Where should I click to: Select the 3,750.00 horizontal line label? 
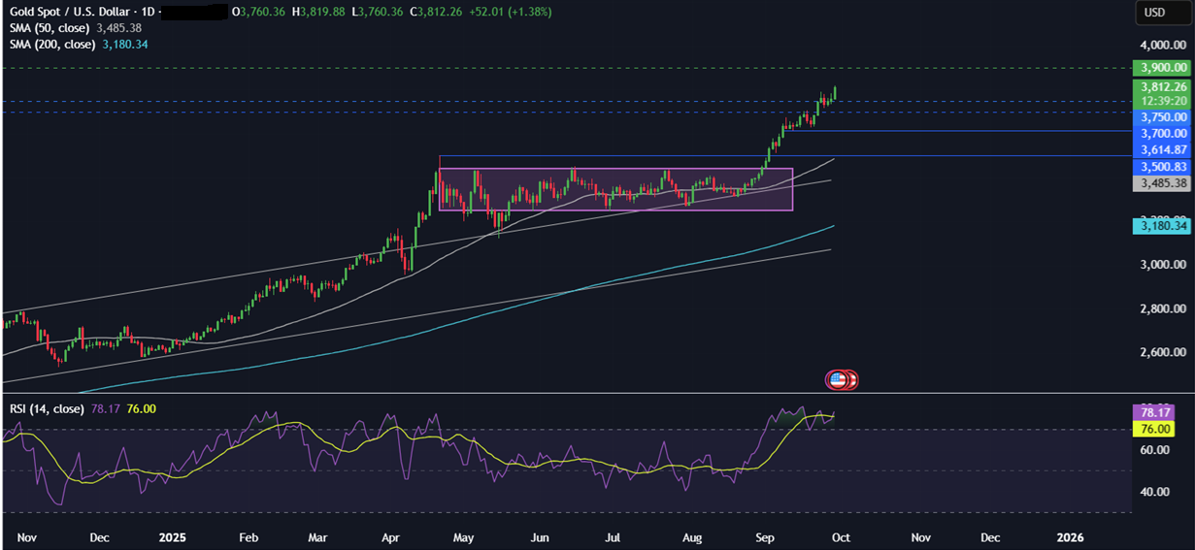coord(1161,116)
